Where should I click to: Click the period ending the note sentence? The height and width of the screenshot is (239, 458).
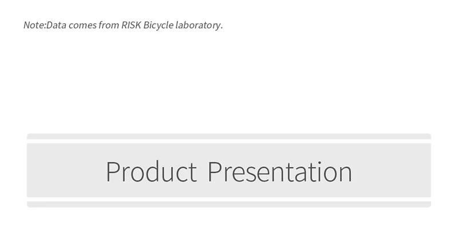222,29
